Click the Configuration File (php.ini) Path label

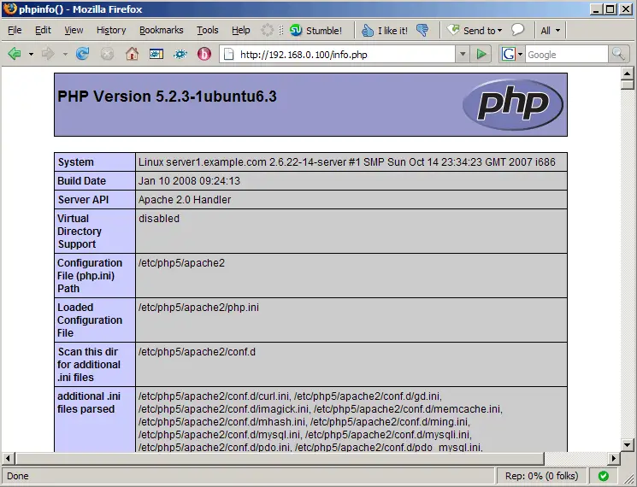point(95,276)
